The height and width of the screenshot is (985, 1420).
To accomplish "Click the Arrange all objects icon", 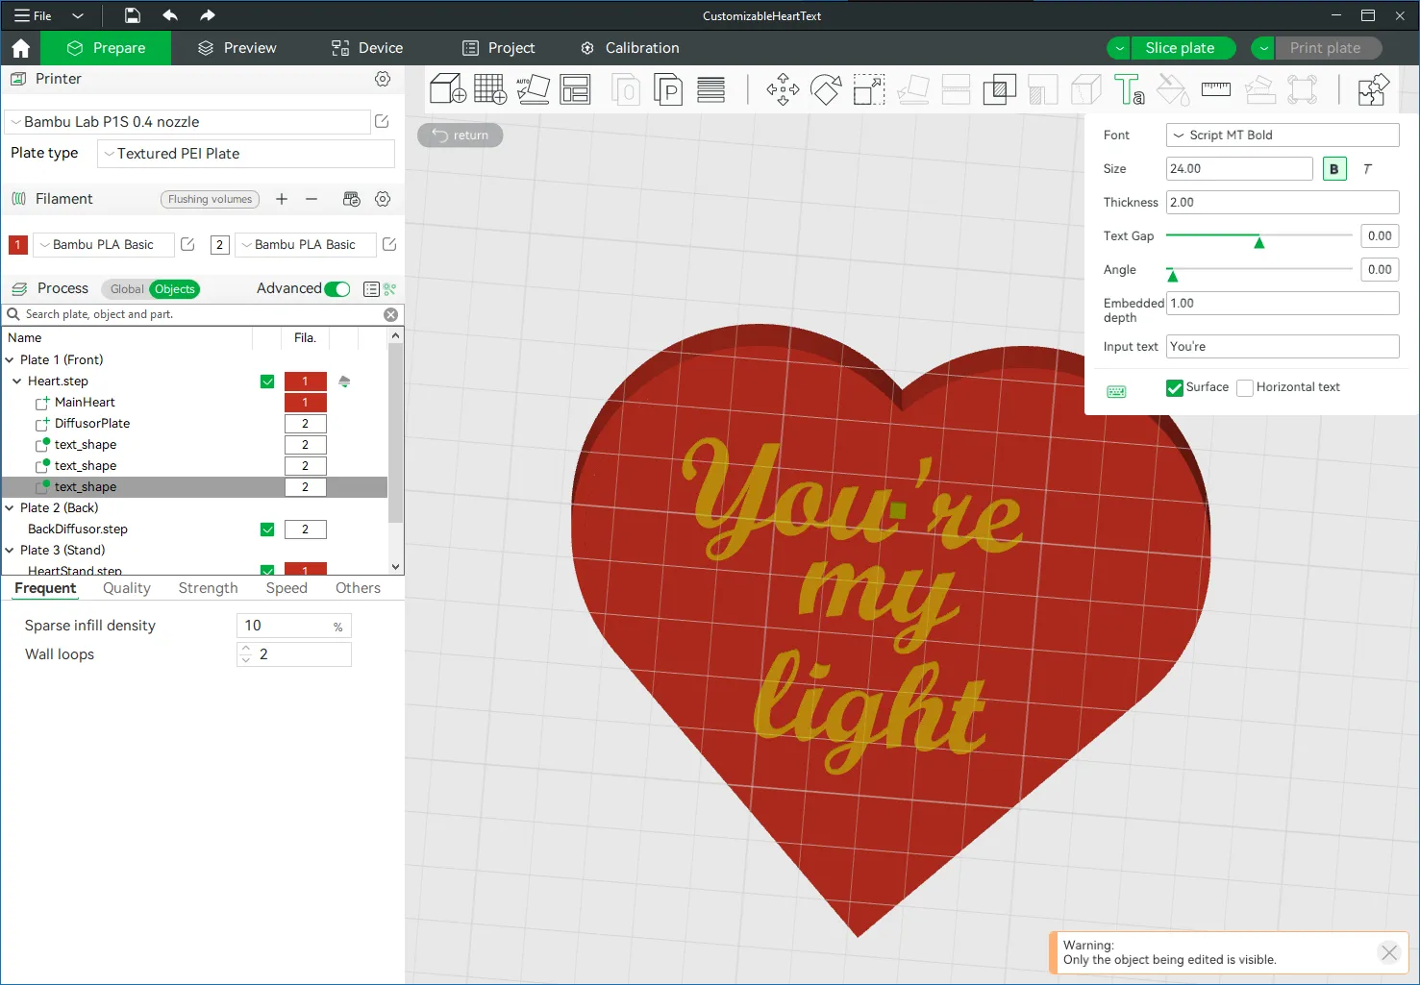I will click(575, 89).
